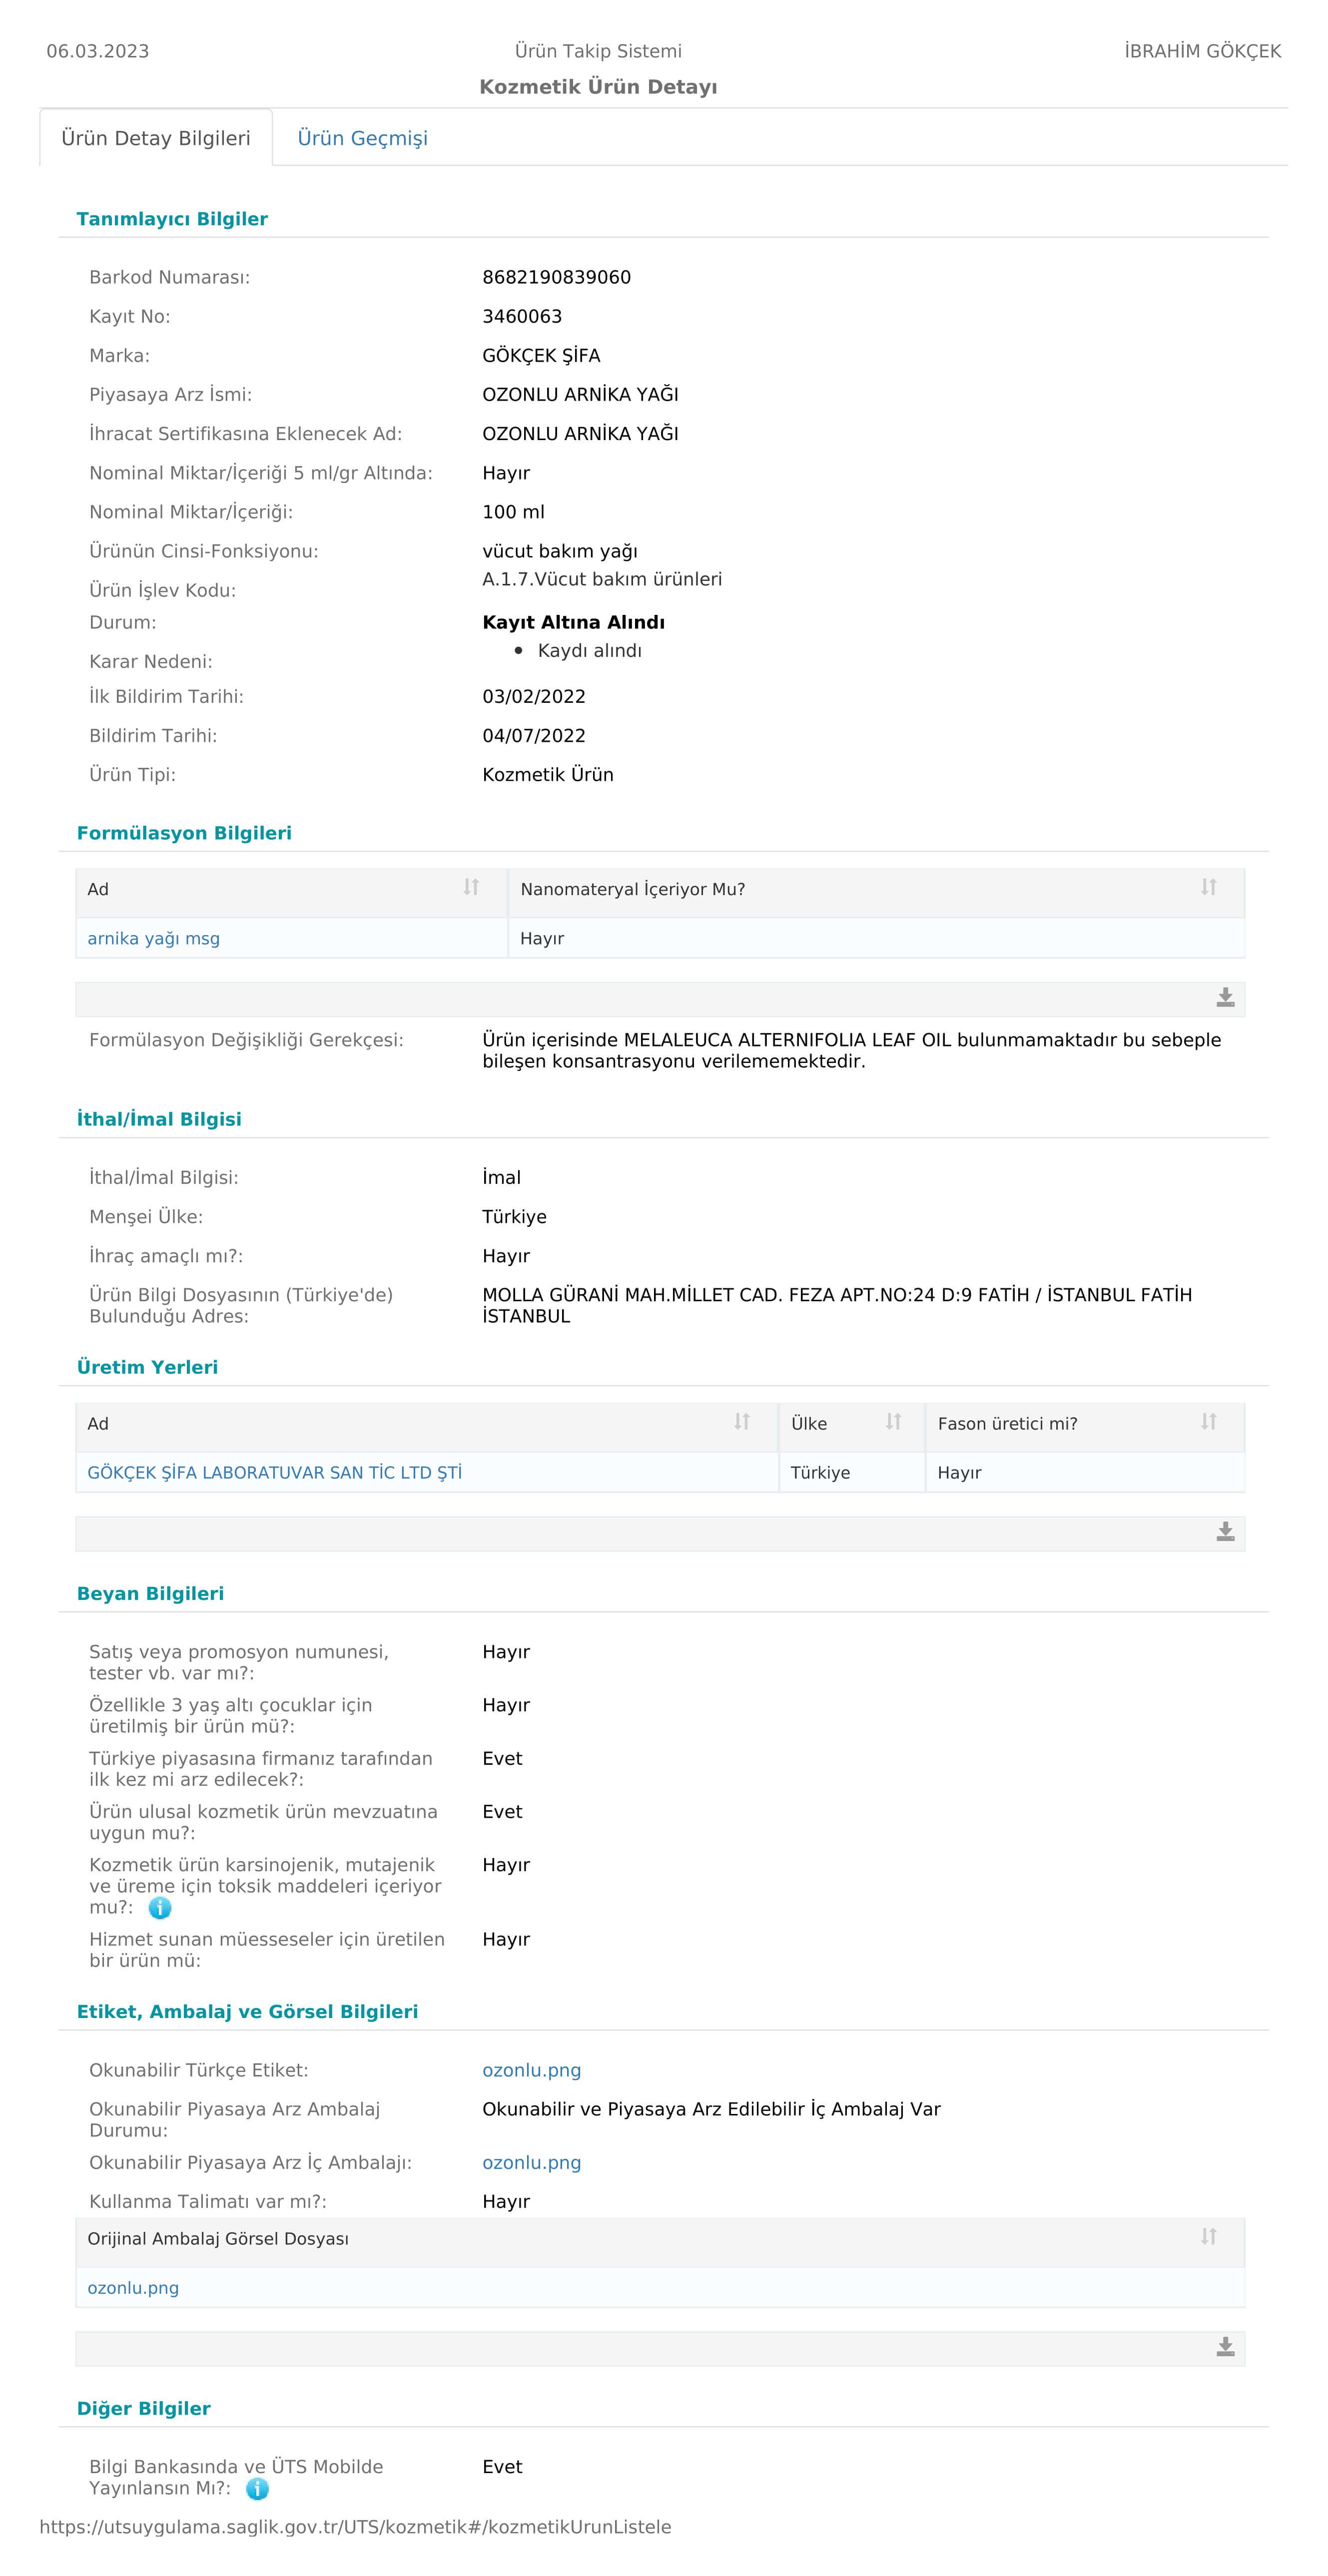Click the Ürün Tipi value Kozmetik Ürün
Viewport: 1328px width, 2576px height.
point(548,775)
